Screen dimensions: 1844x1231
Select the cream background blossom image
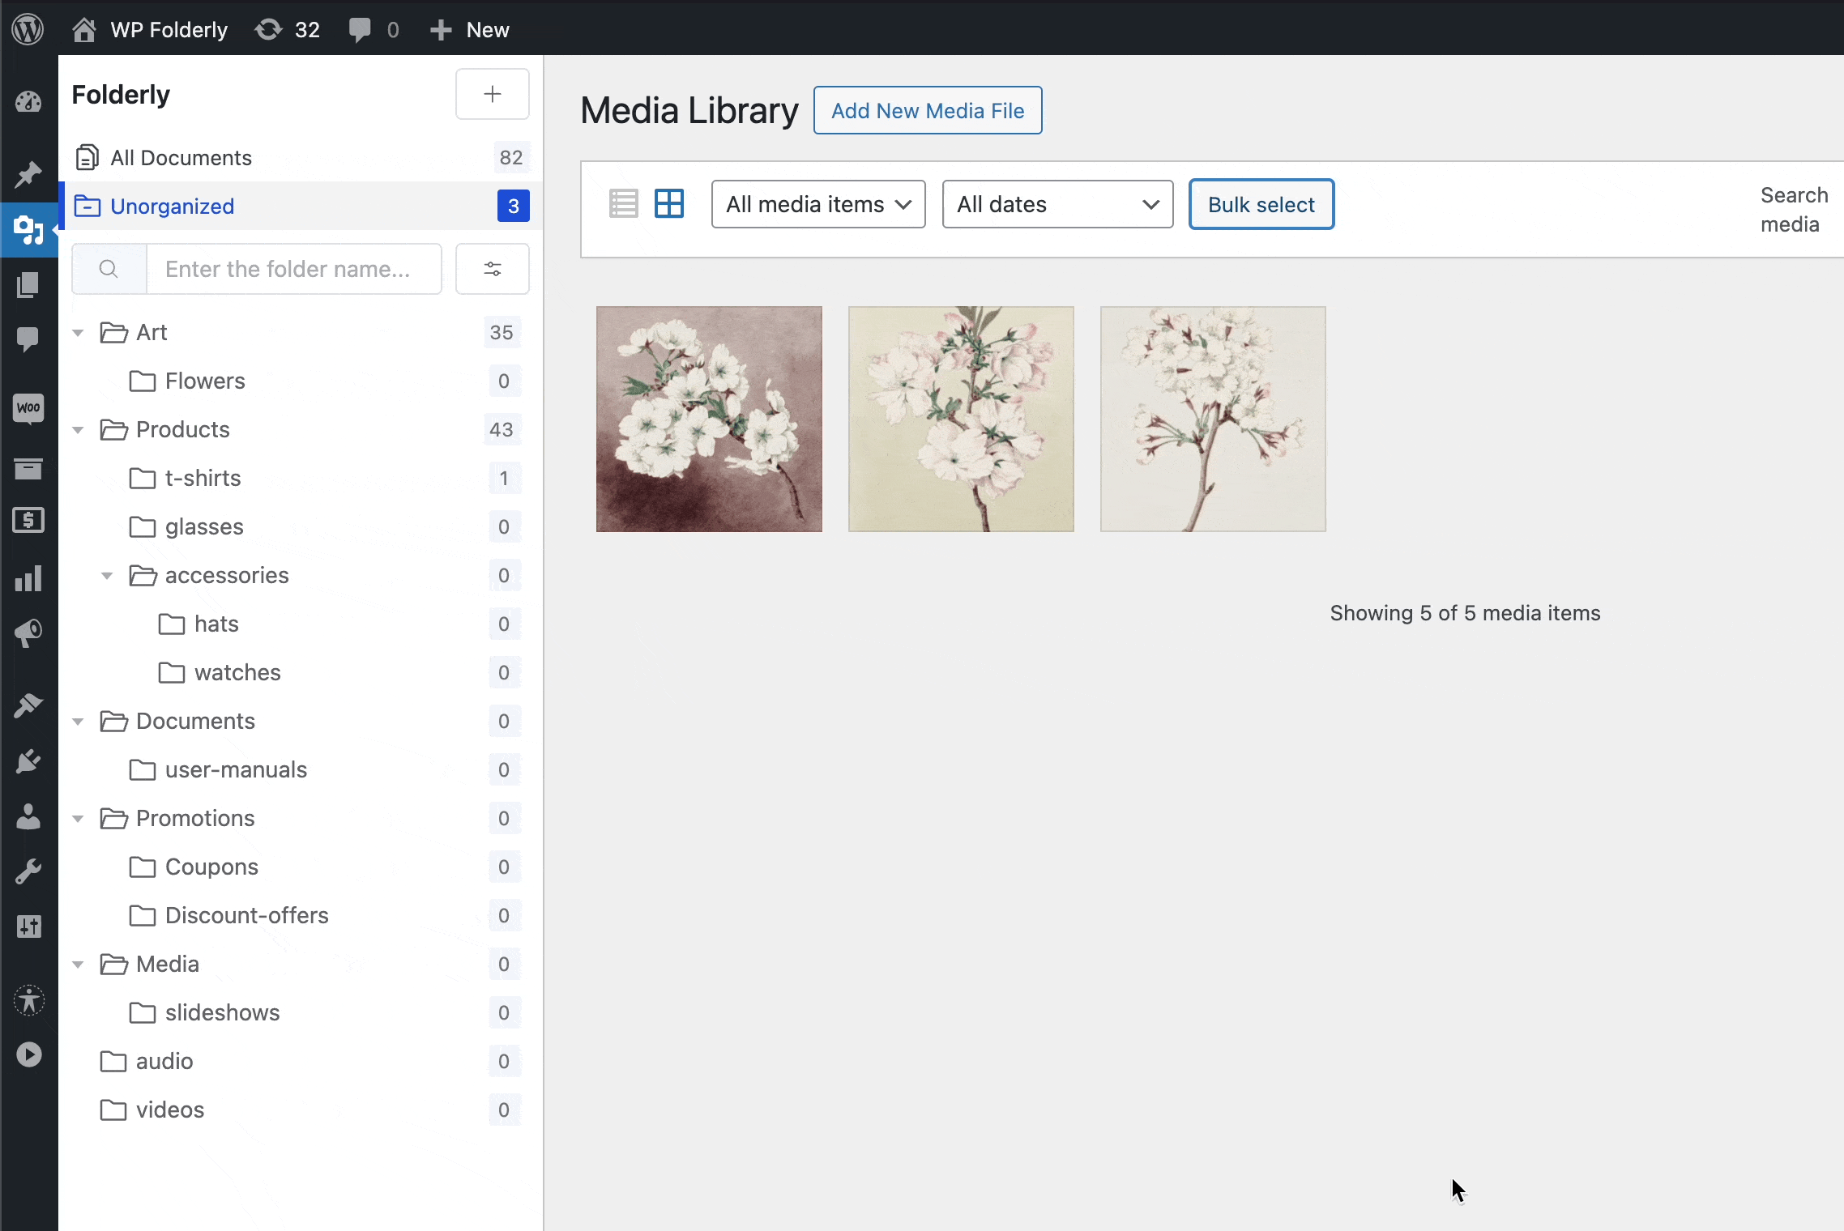pos(961,419)
